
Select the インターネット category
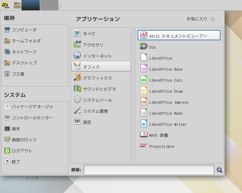coord(101,55)
